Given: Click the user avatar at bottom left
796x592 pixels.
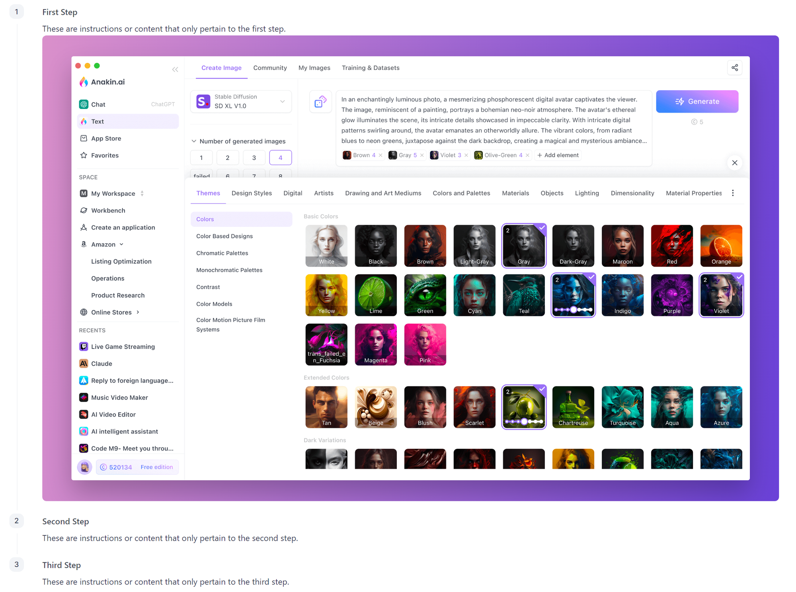Looking at the screenshot, I should click(x=84, y=467).
